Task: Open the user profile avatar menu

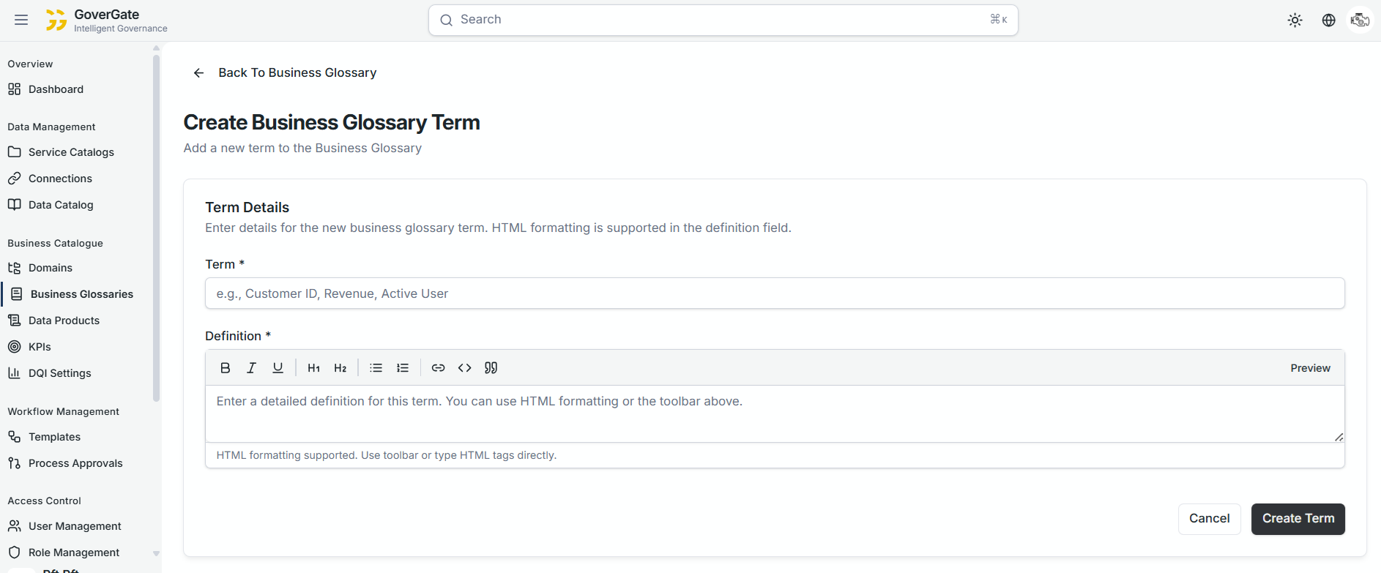Action: [x=1360, y=20]
